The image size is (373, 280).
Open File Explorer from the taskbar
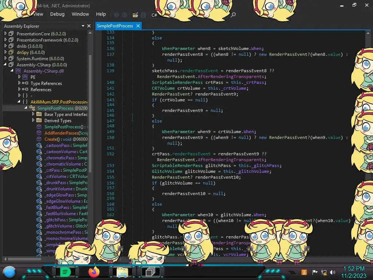point(122,272)
